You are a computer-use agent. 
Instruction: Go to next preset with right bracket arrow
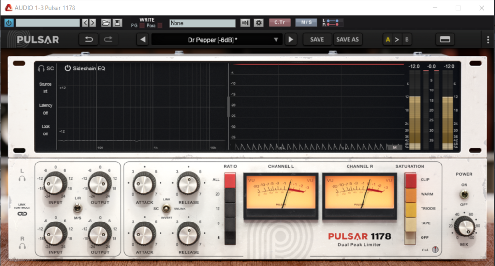click(92, 23)
